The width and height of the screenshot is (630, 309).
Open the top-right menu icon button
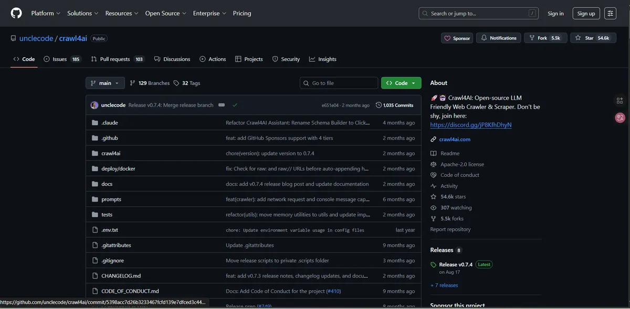(x=610, y=14)
